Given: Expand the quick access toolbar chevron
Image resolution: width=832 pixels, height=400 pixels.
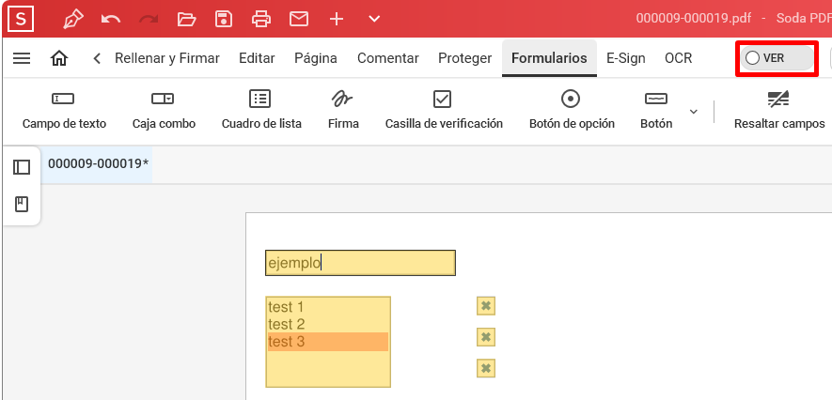Looking at the screenshot, I should (374, 19).
